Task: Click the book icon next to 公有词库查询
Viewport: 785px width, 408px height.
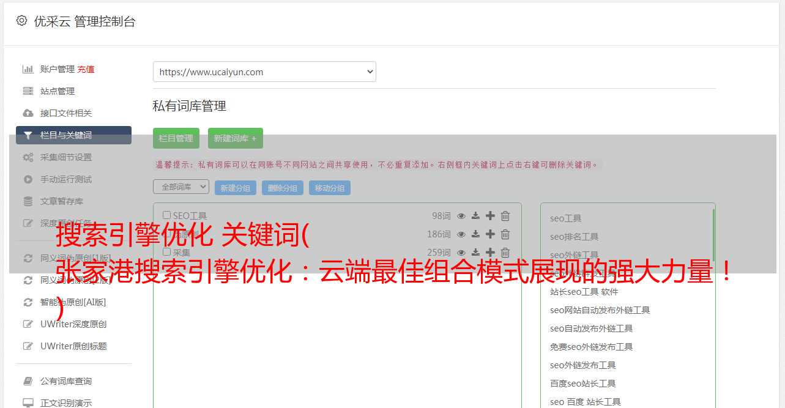Action: tap(28, 381)
